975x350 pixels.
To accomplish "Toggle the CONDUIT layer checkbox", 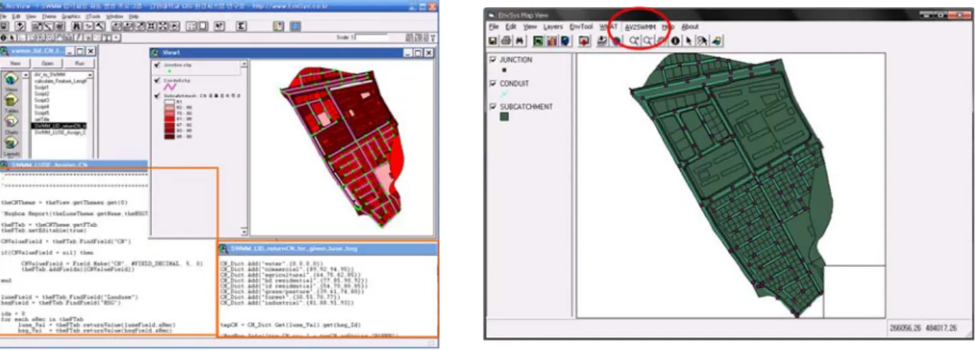I will (494, 84).
